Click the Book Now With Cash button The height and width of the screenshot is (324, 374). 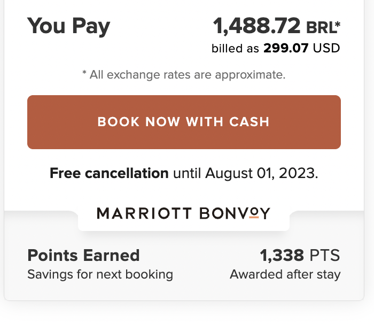click(x=184, y=122)
